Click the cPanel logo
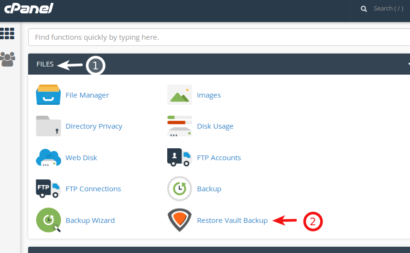The image size is (410, 253). click(x=29, y=9)
